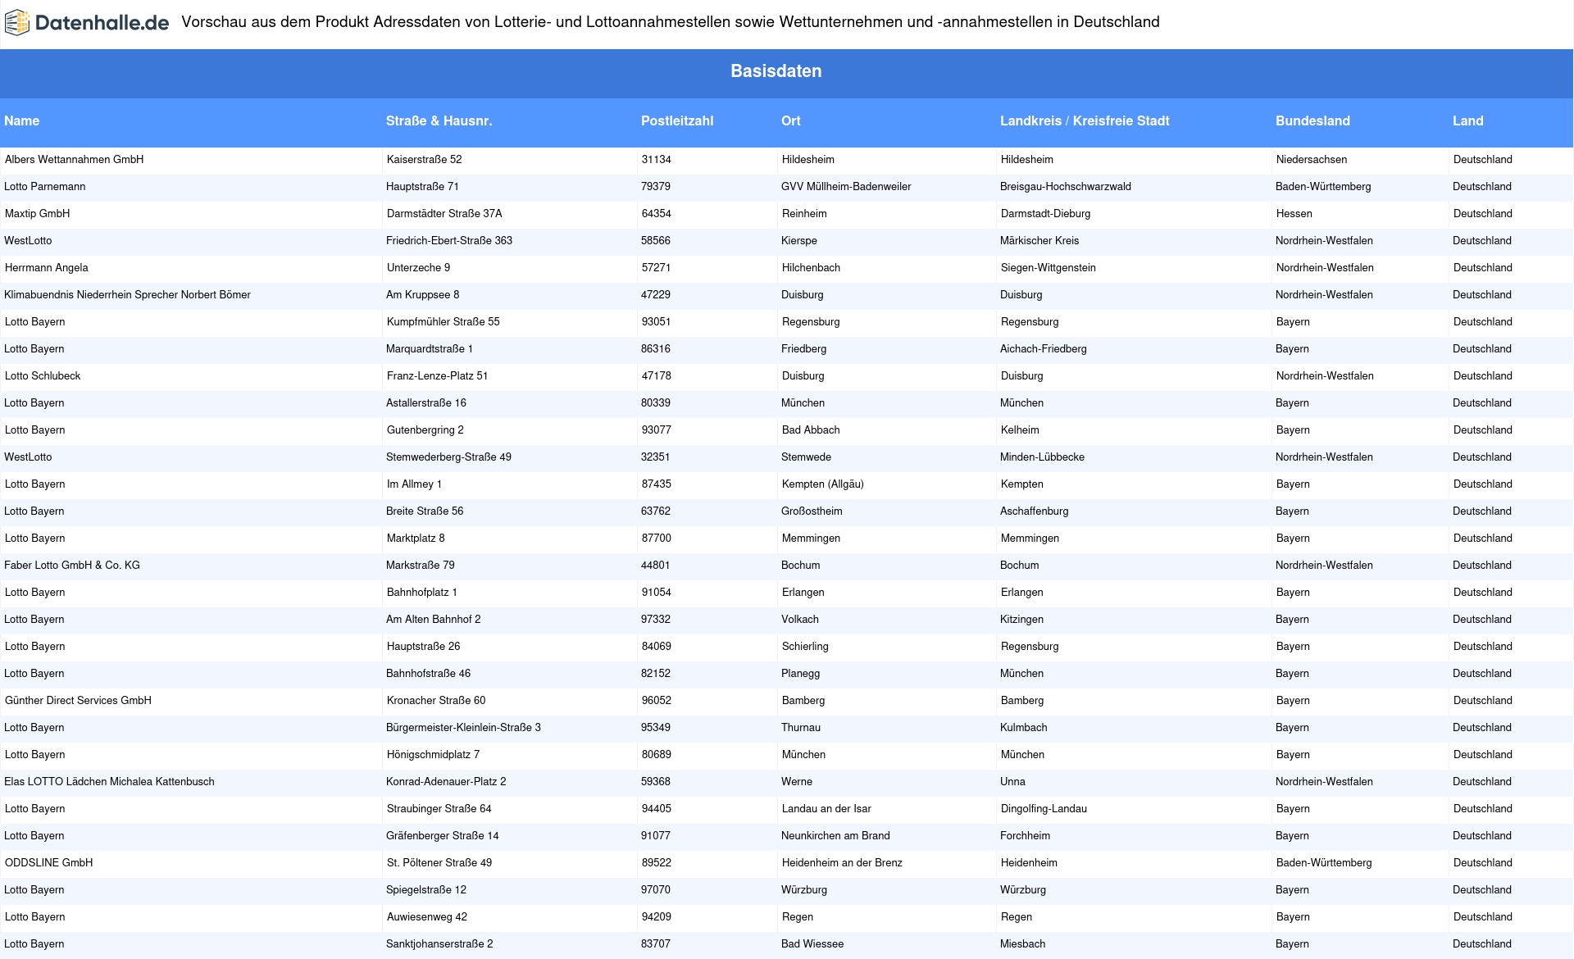
Task: Click Deutschland in the Albers Wettannahmen row
Action: tap(1483, 160)
